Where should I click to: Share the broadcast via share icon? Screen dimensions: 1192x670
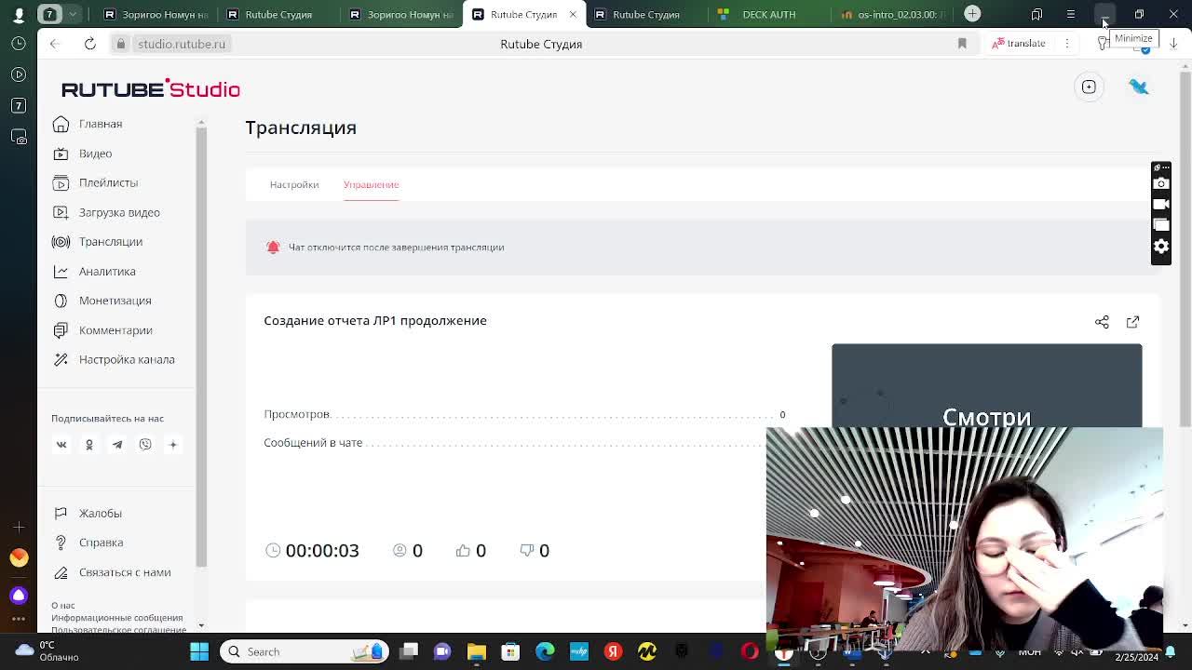[x=1102, y=322]
